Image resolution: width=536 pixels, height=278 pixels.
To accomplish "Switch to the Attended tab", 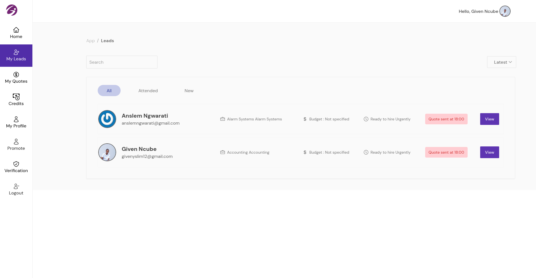I will [148, 91].
